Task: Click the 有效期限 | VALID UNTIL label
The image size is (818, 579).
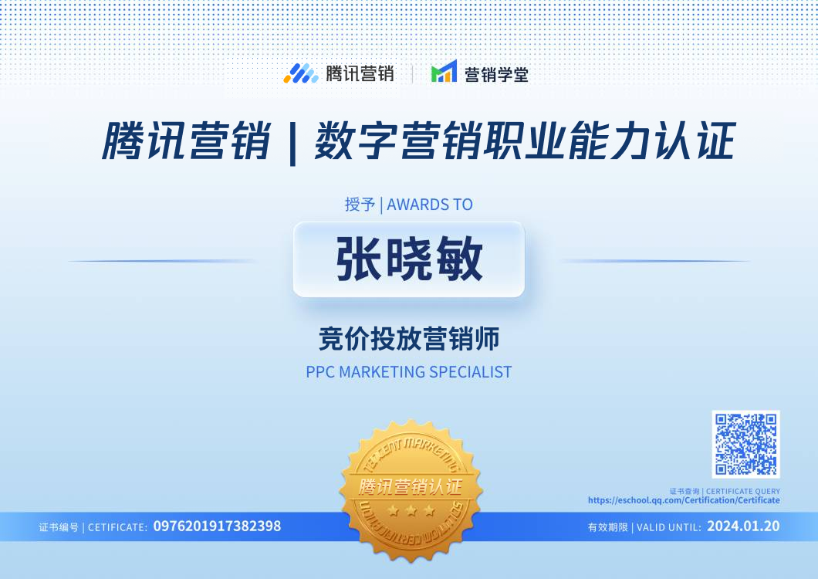Action: pos(644,527)
